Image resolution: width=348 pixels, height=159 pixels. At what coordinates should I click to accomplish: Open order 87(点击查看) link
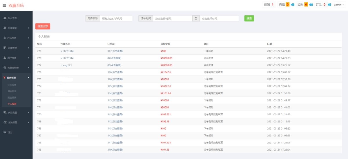[114, 58]
